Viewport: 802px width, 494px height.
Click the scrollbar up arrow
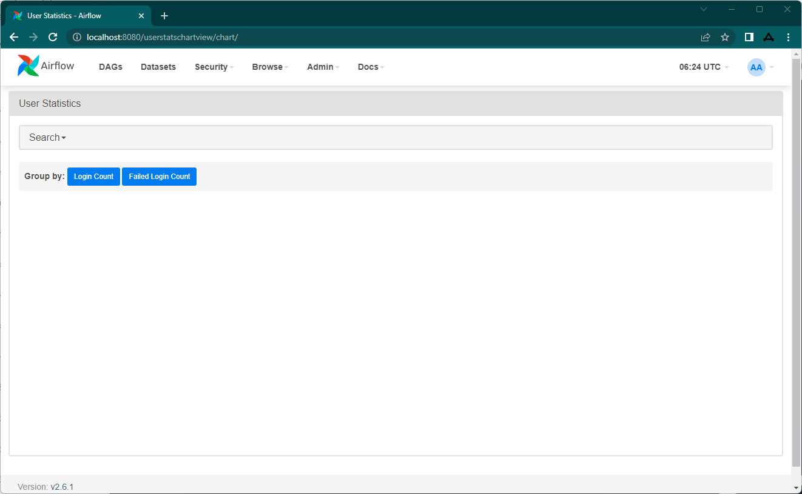(797, 54)
